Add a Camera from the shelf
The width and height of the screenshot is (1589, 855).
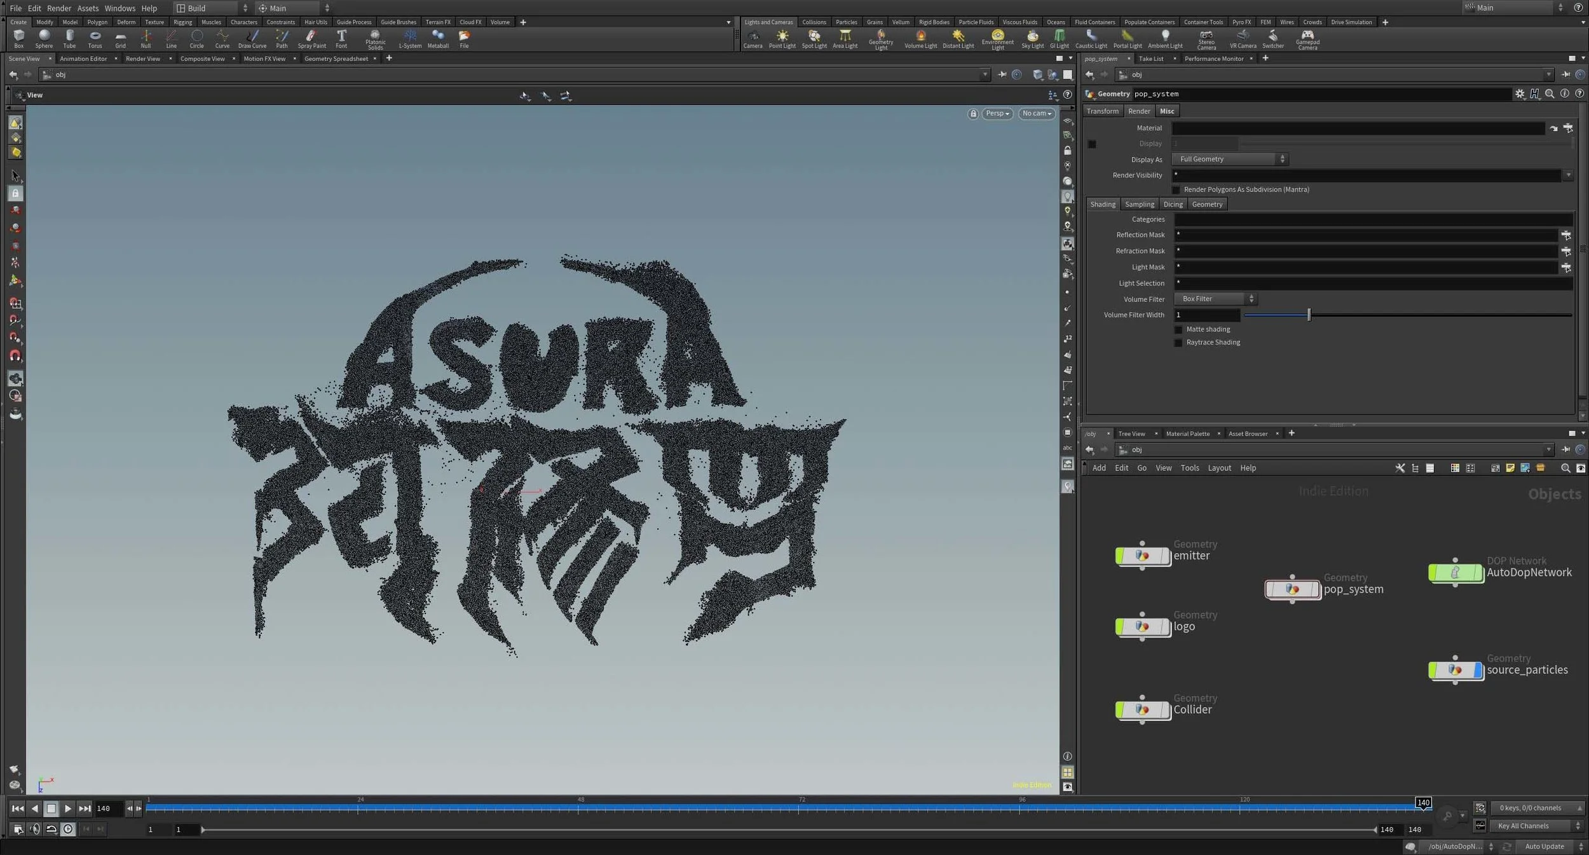pyautogui.click(x=753, y=38)
